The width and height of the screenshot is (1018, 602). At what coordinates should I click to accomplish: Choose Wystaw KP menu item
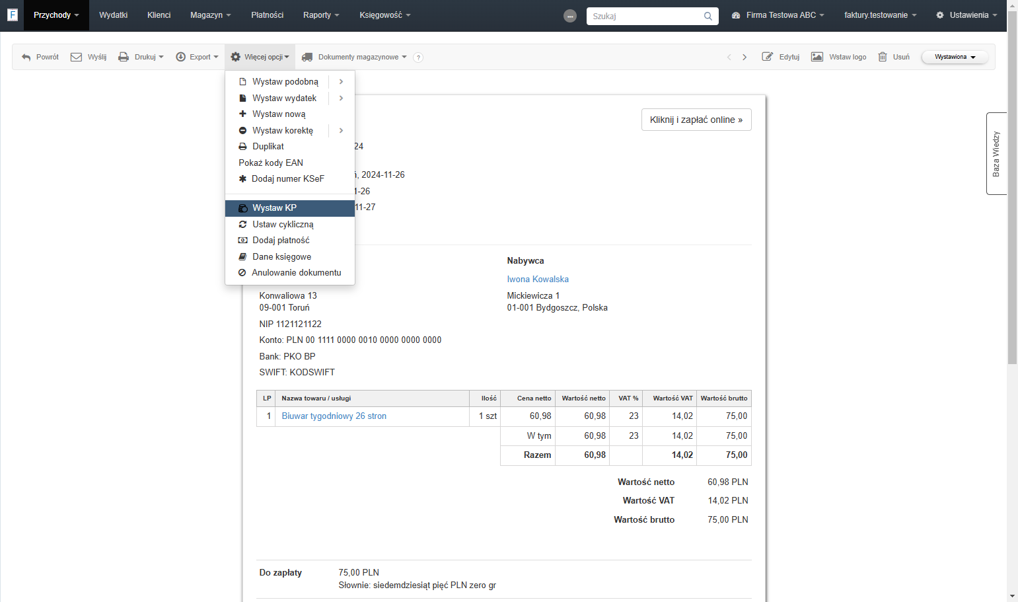tap(290, 208)
